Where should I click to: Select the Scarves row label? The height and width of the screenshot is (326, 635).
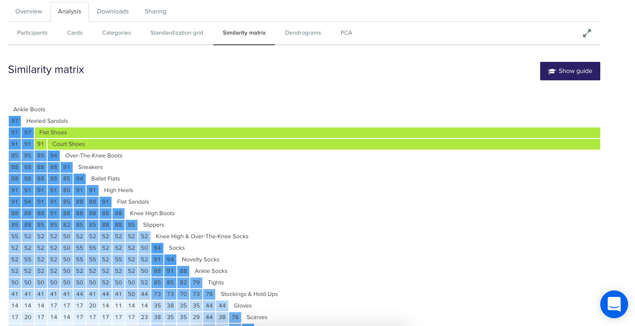pos(257,317)
